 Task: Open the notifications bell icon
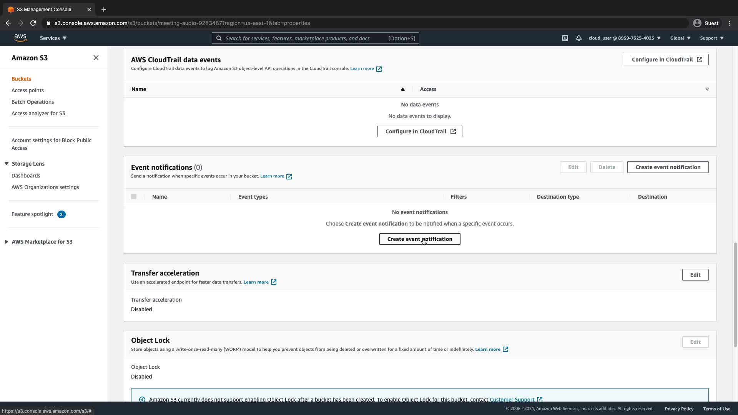tap(578, 38)
